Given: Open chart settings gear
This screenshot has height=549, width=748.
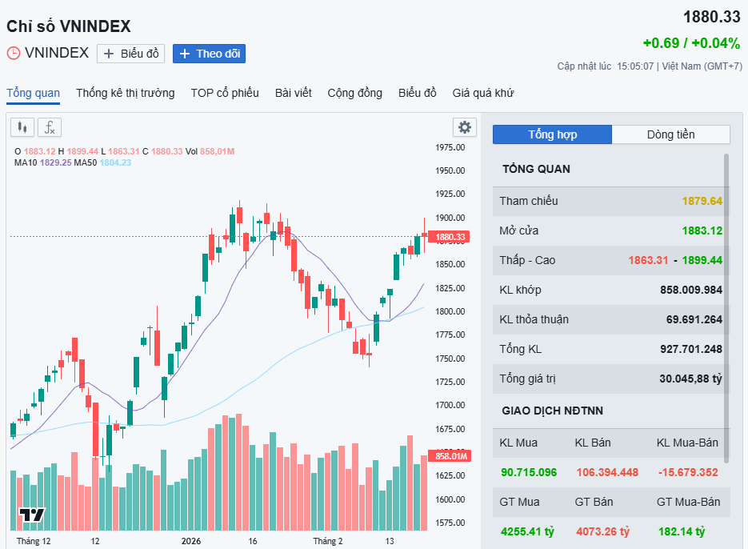Looking at the screenshot, I should pyautogui.click(x=464, y=127).
